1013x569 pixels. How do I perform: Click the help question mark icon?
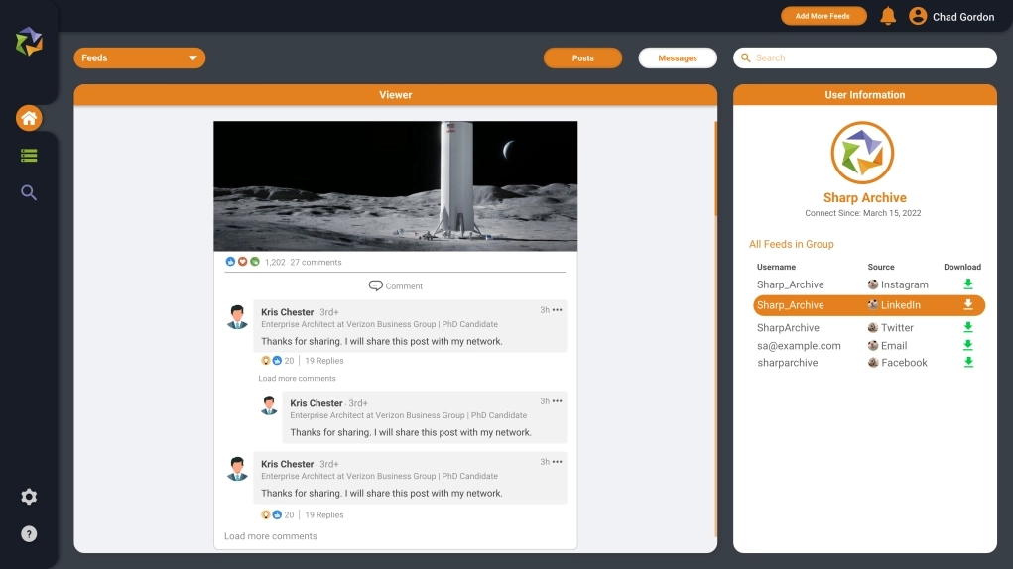(x=29, y=534)
